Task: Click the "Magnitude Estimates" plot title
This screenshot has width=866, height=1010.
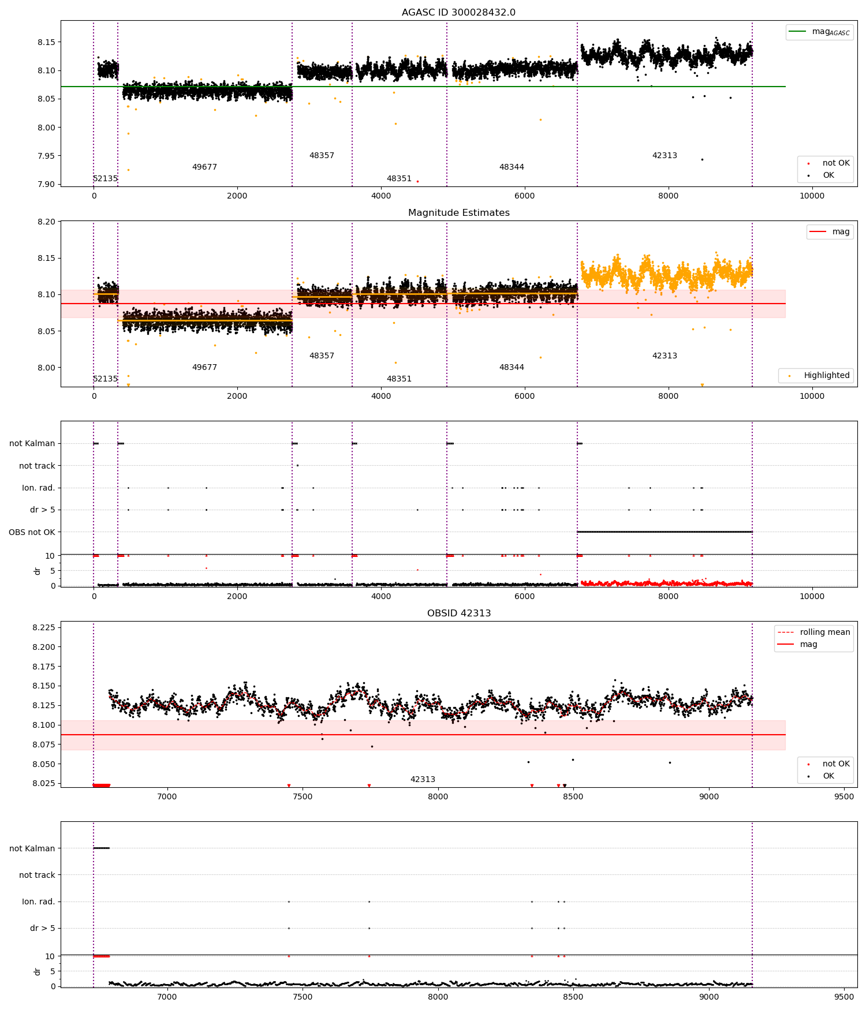Action: pos(458,212)
